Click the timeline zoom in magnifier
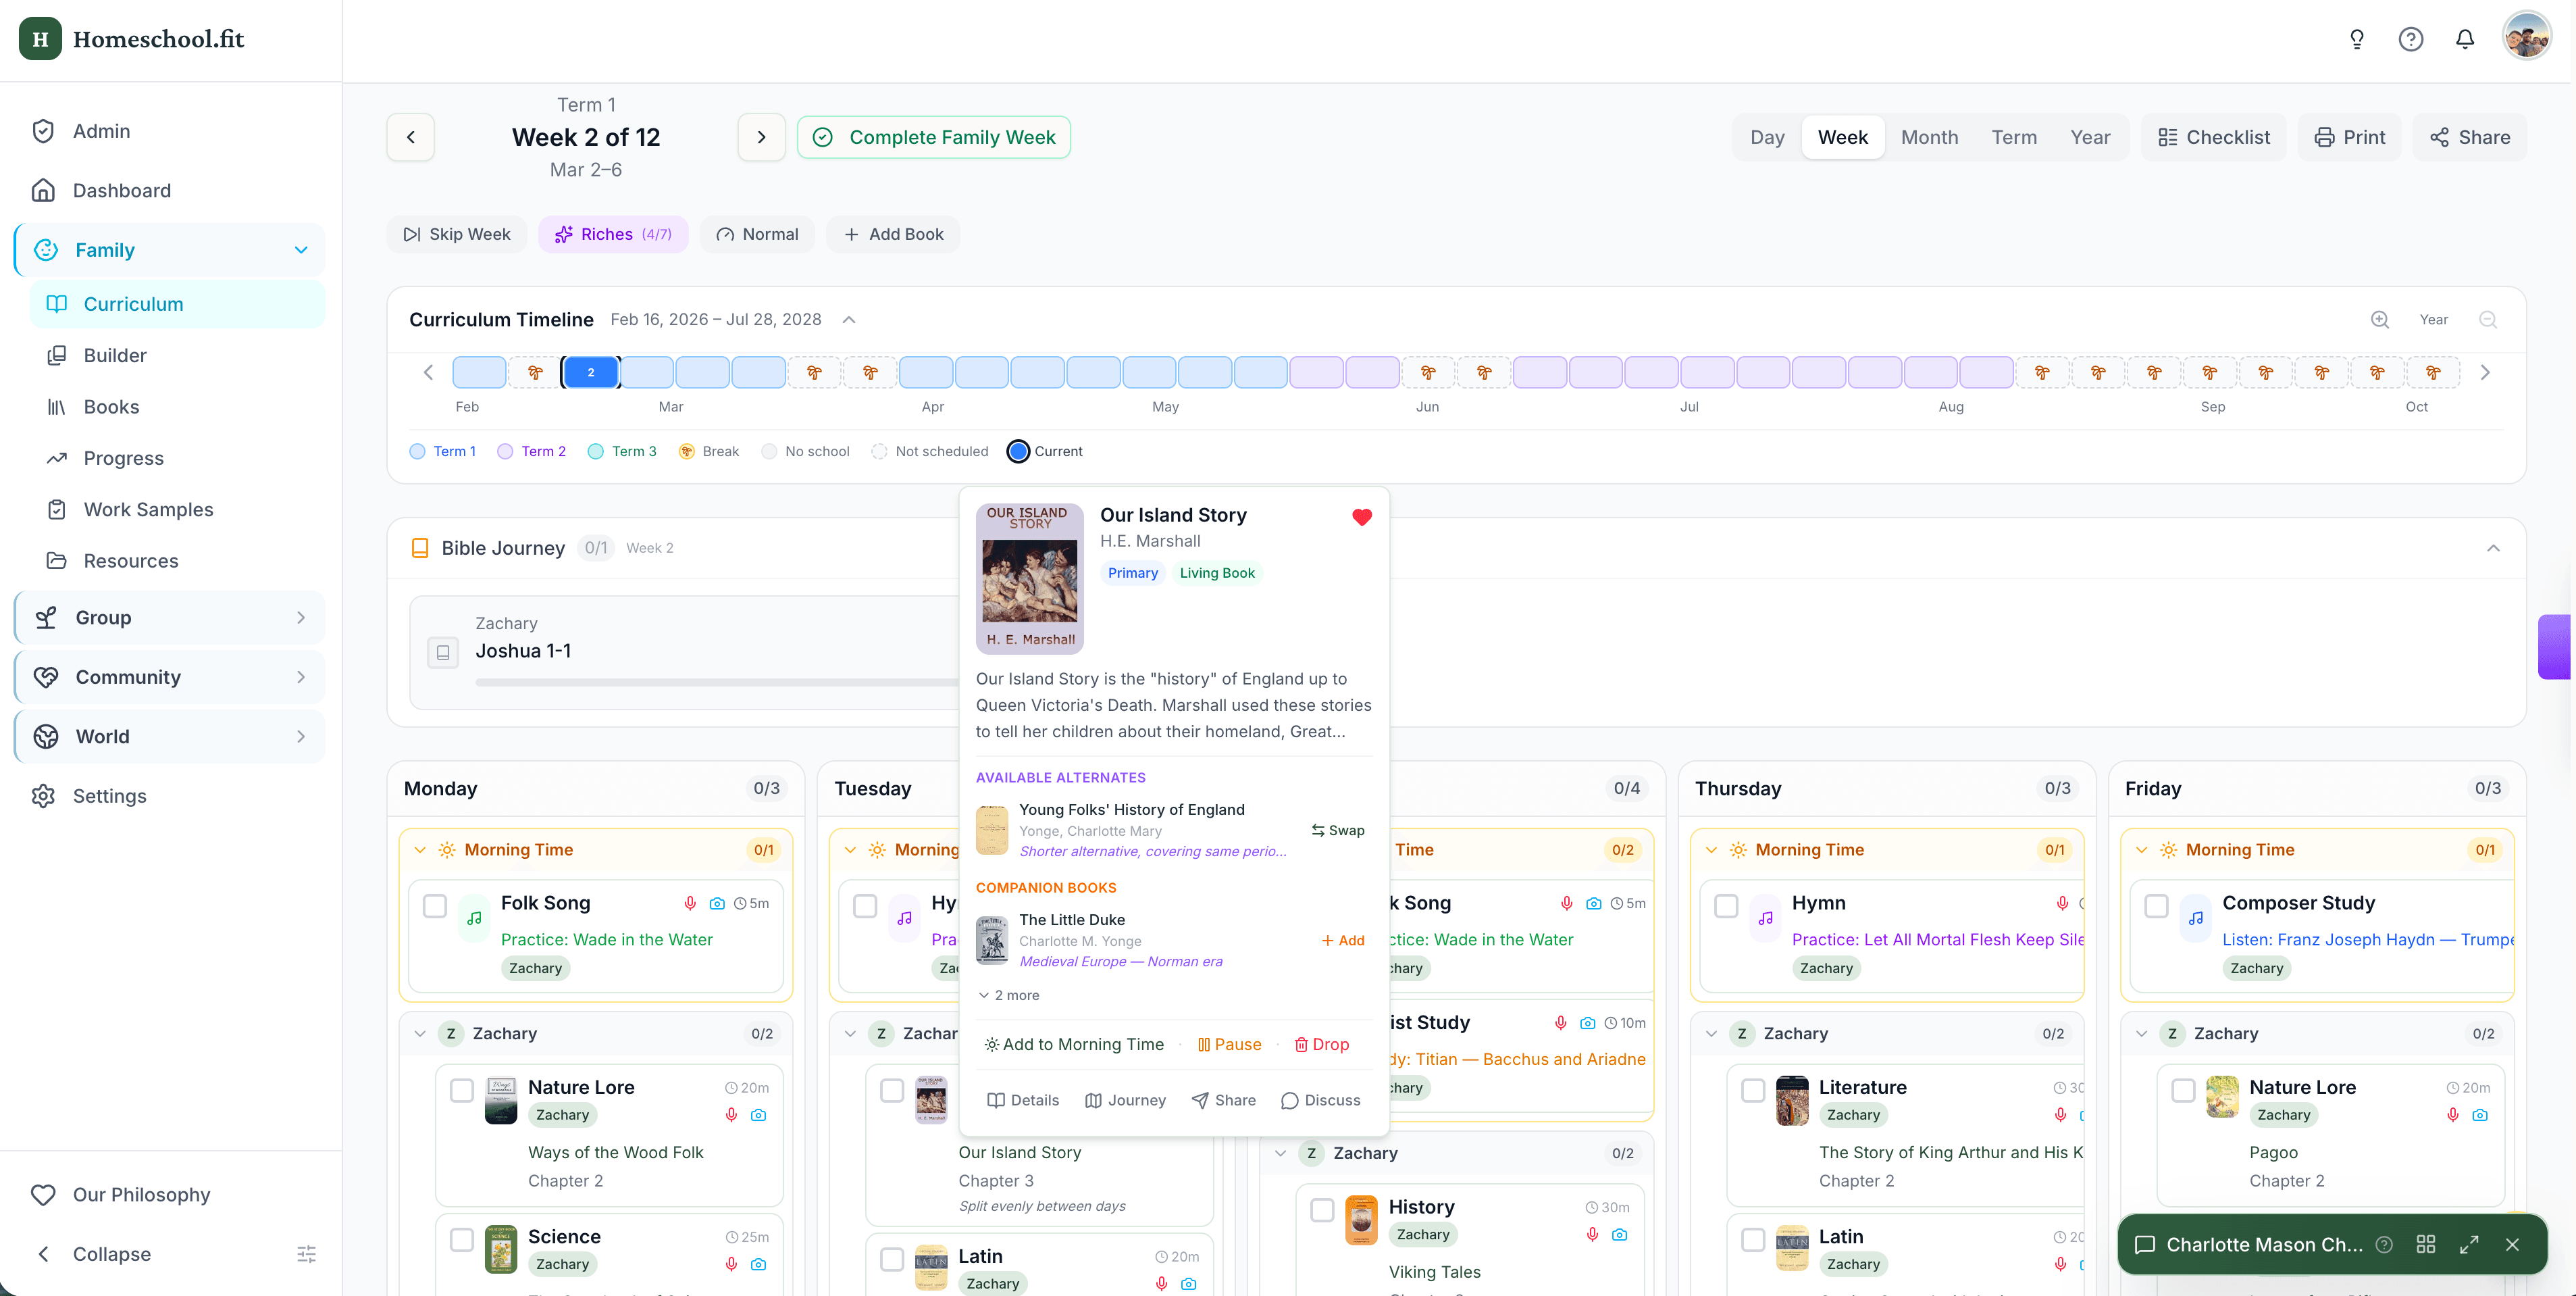 coord(2379,319)
